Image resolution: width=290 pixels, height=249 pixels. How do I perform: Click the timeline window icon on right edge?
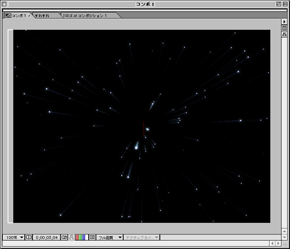284,28
